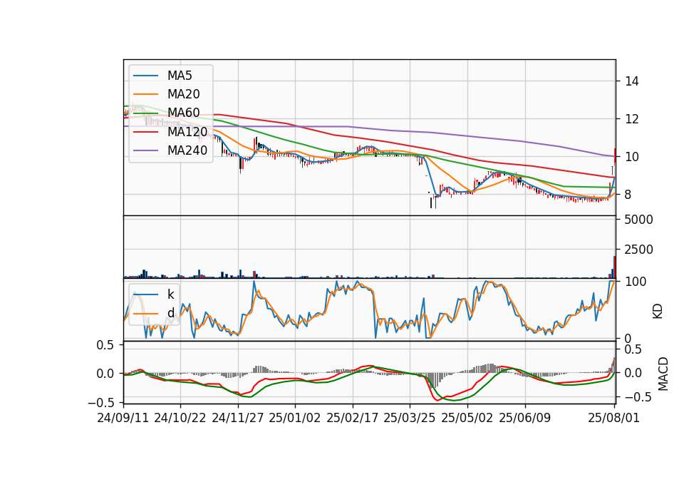Click the 25/01/02 date axis label

click(295, 418)
